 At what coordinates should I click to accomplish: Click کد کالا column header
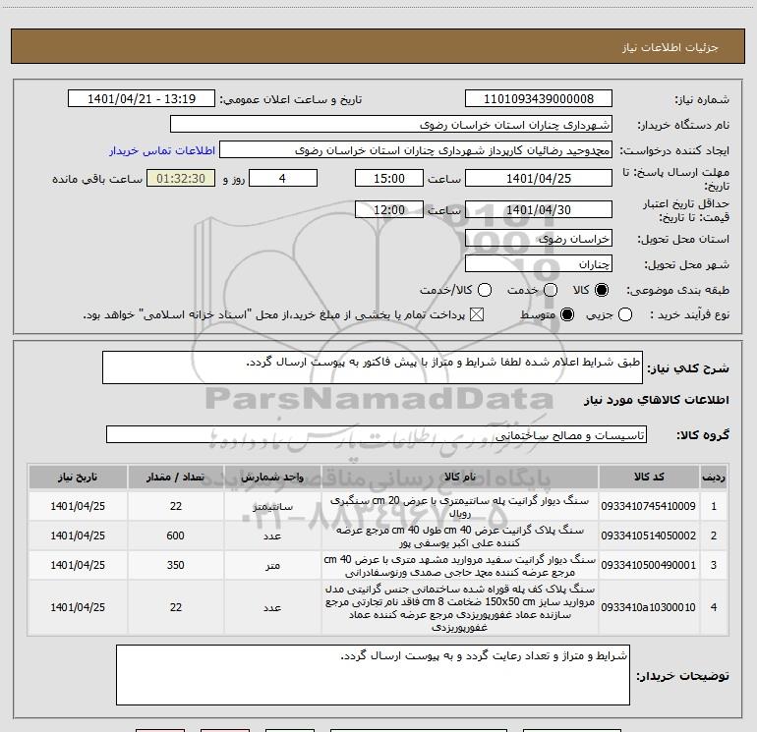pyautogui.click(x=649, y=477)
